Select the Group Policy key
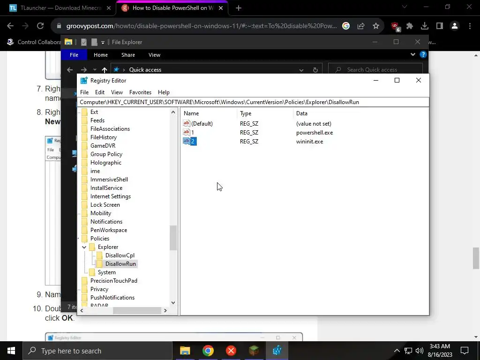Image resolution: width=480 pixels, height=360 pixels. (x=106, y=154)
